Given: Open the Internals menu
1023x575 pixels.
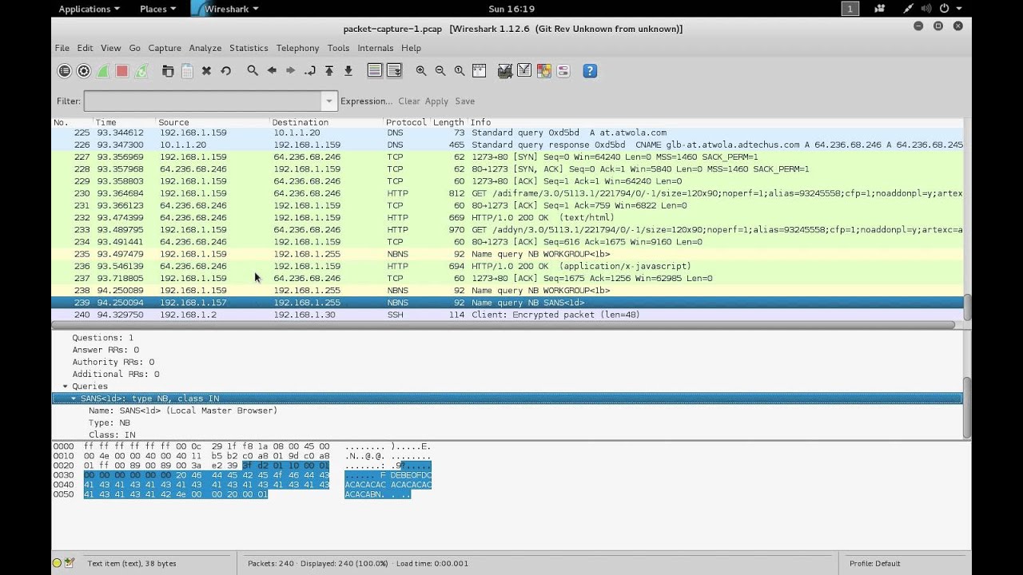Looking at the screenshot, I should [x=376, y=48].
